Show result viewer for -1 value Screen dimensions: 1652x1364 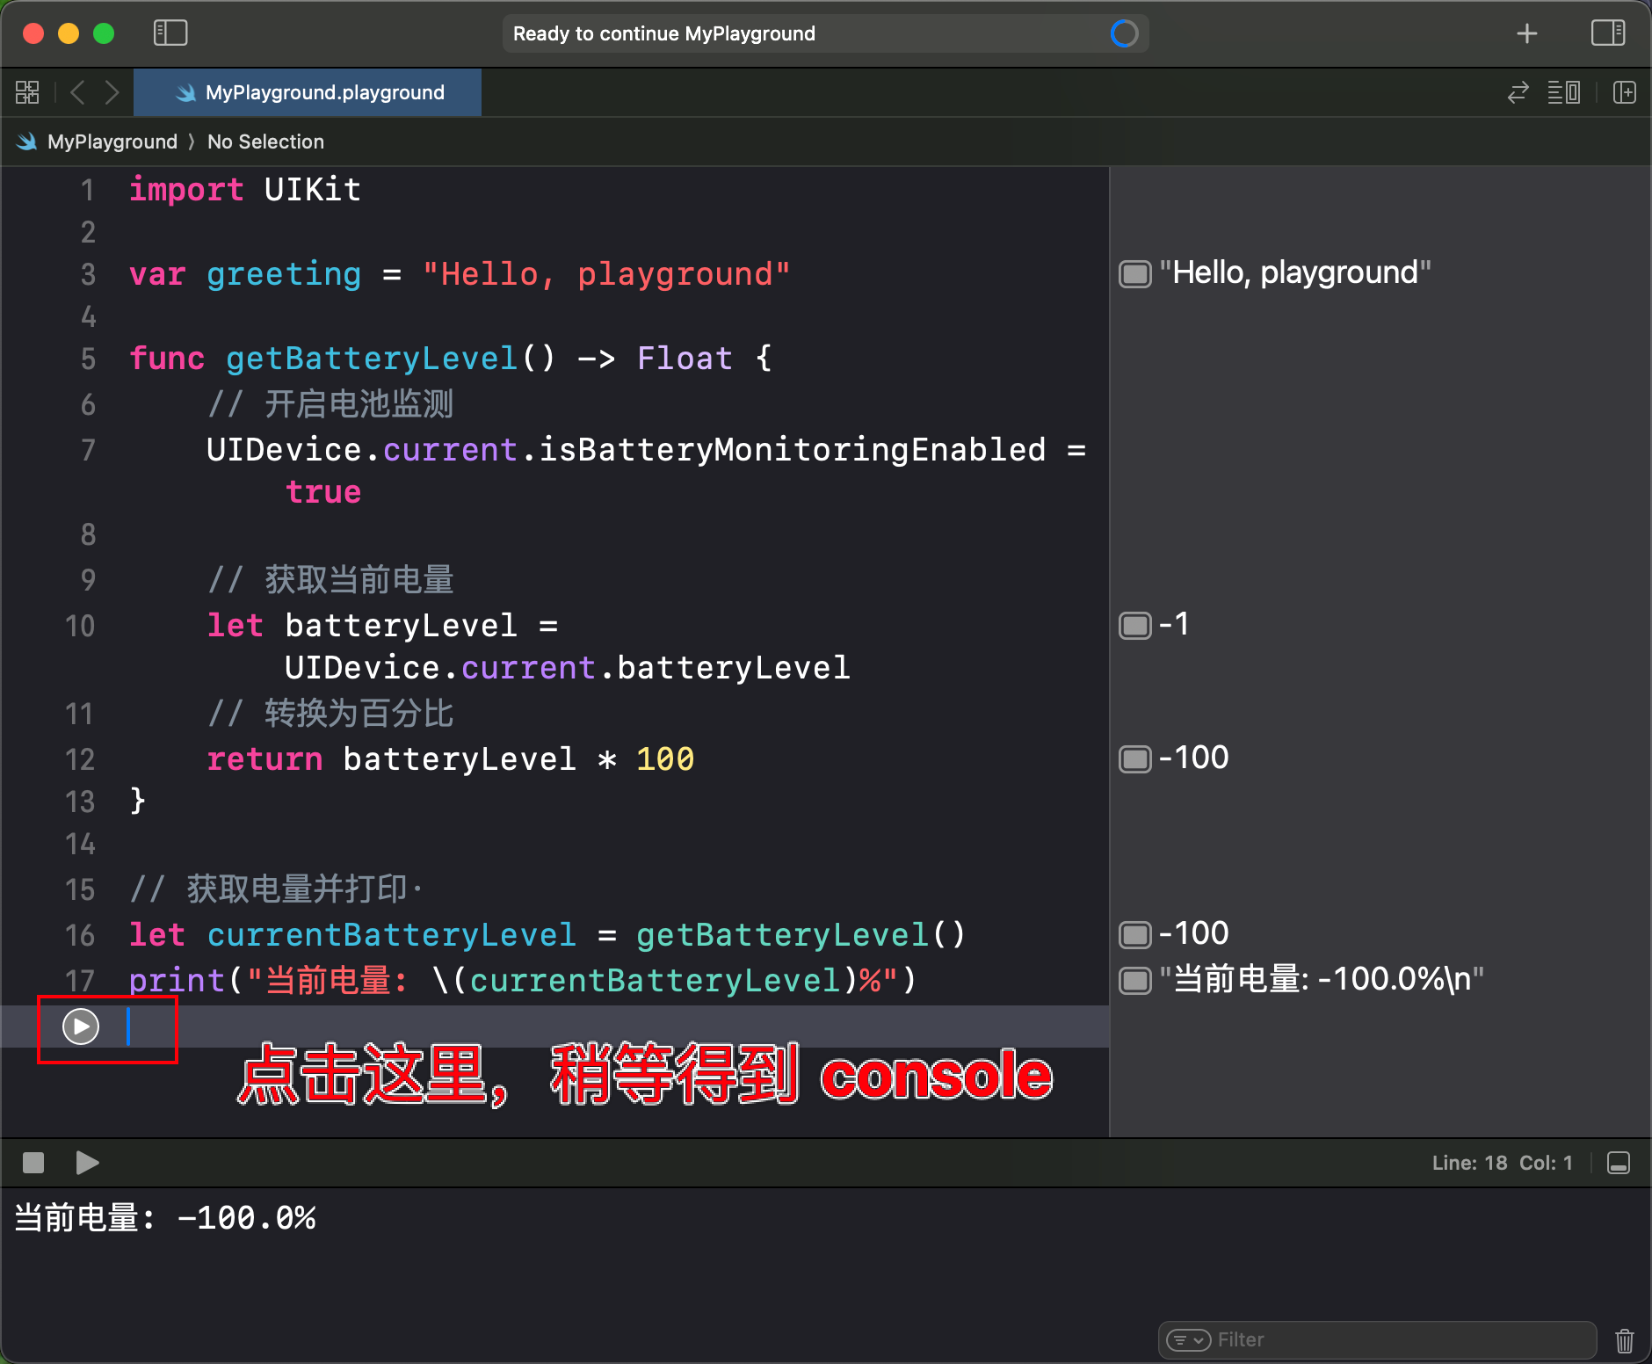point(1135,626)
